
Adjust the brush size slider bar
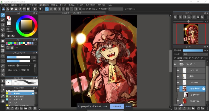[x=18, y=57]
